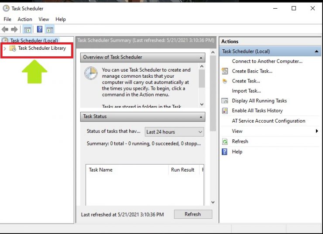Select Connect to Another Computer...
Screen dimensions: 323x234
point(267,61)
